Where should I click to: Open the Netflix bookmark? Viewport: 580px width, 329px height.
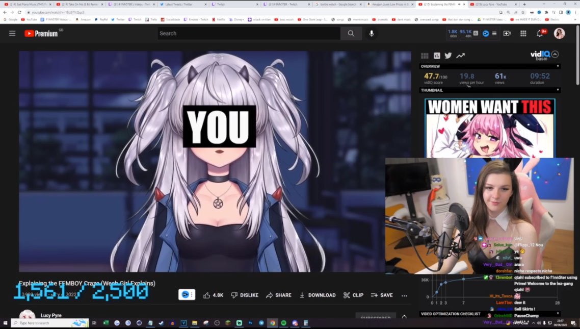pos(219,19)
